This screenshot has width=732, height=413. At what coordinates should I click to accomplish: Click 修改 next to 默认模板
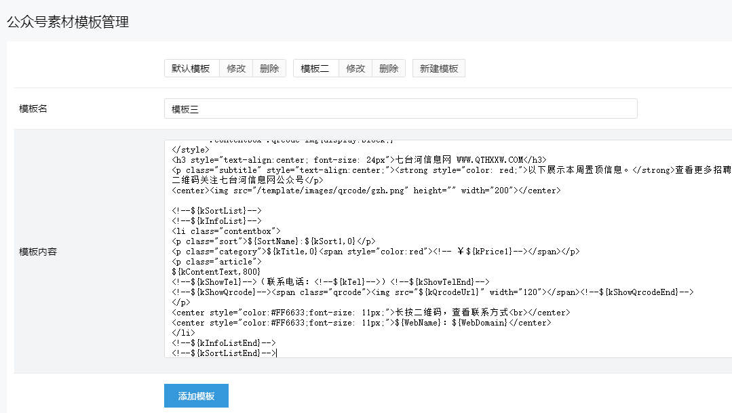(x=236, y=68)
